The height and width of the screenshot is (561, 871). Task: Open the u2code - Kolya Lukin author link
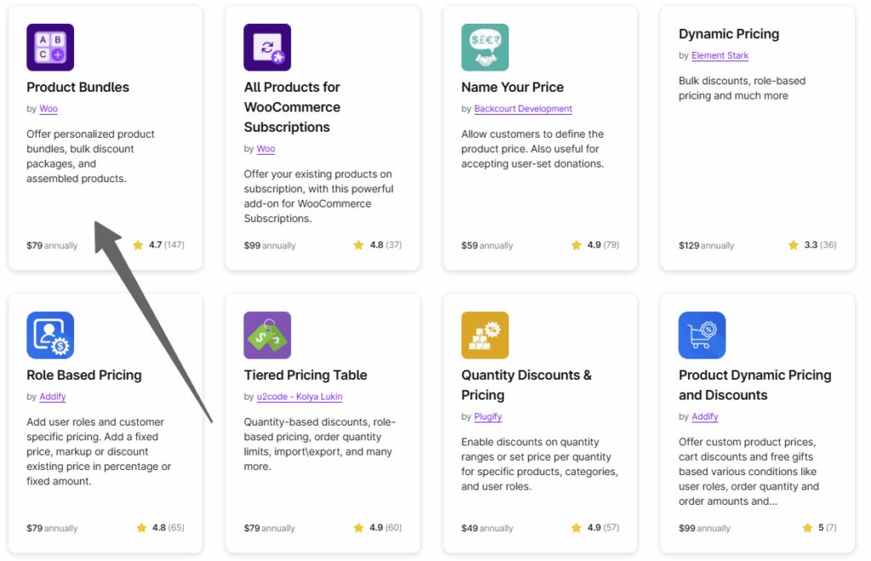299,397
